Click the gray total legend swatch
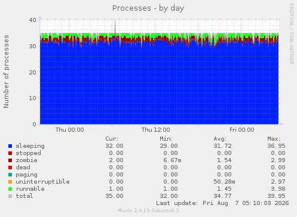This screenshot has height=217, width=297. click(x=10, y=196)
